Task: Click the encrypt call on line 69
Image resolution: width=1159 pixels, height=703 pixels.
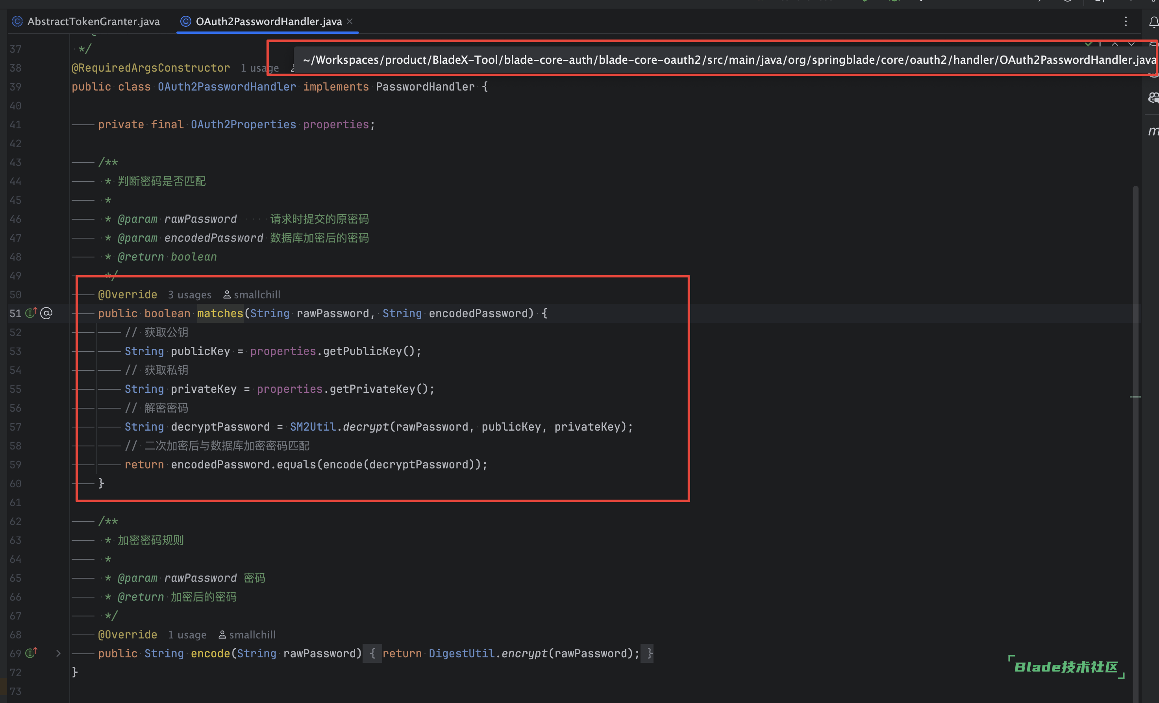Action: 524,653
